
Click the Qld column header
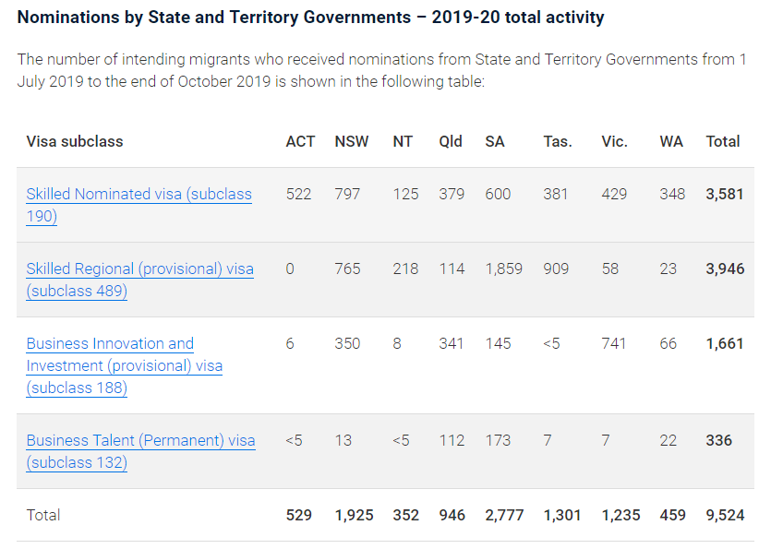451,141
